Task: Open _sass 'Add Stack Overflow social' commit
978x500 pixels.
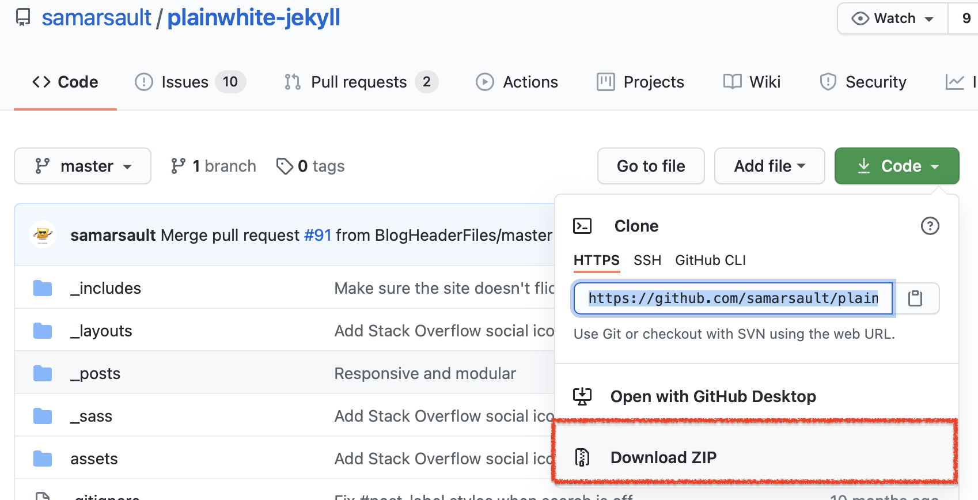Action: [x=444, y=416]
